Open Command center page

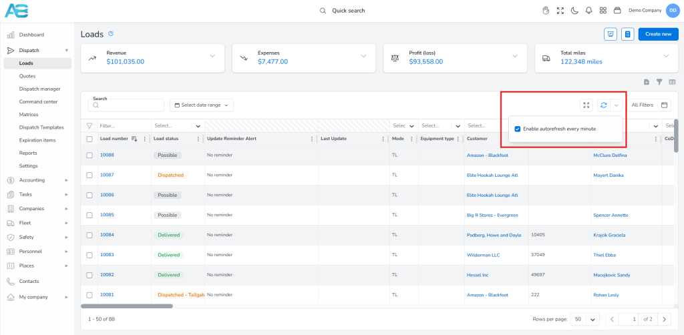[38, 101]
